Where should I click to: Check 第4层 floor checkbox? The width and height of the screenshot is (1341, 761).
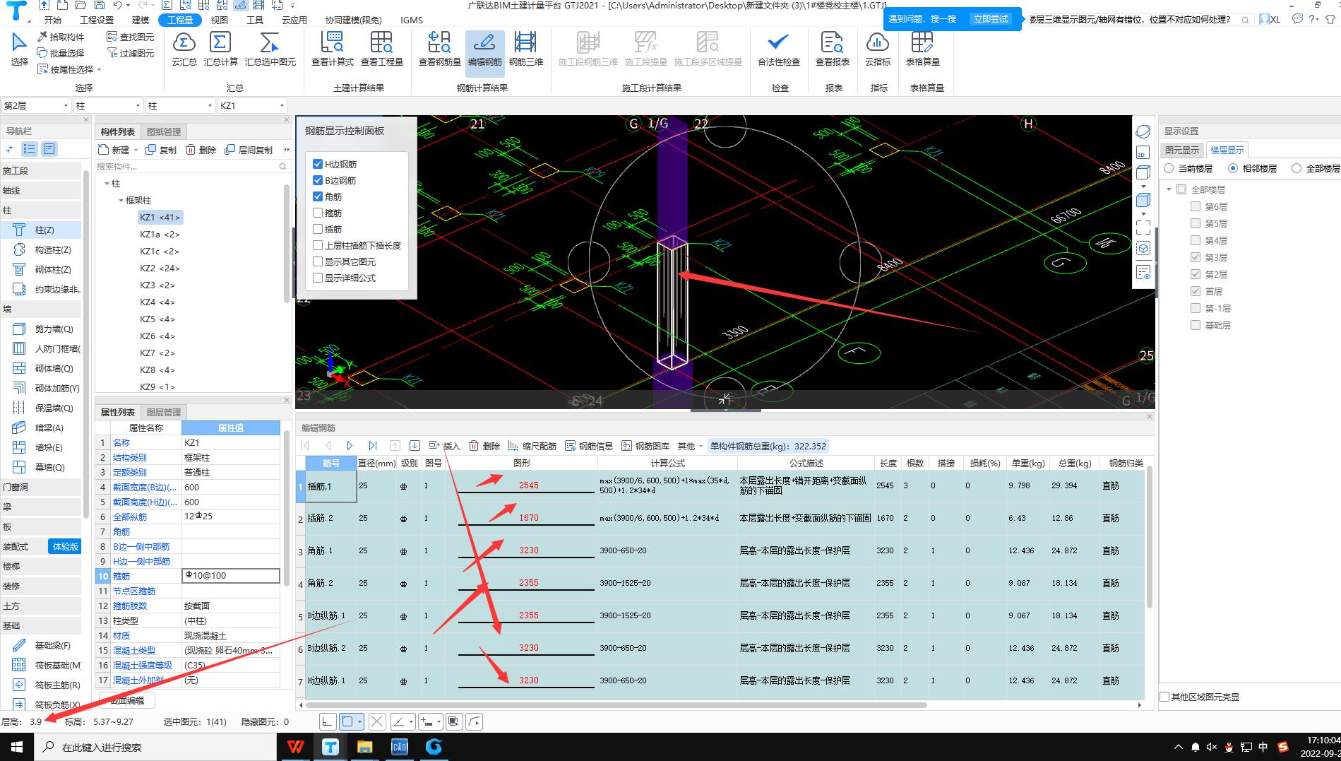pos(1196,240)
